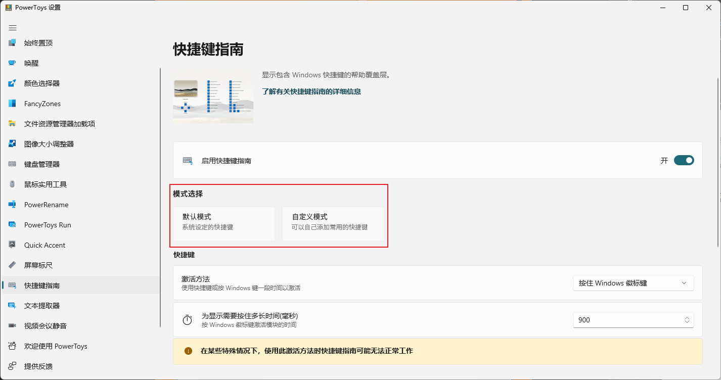Toggle the 启用快捷键指南 switch off
721x380 pixels.
point(684,160)
